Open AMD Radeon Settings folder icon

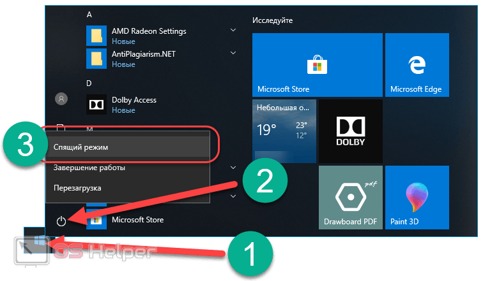(x=96, y=36)
